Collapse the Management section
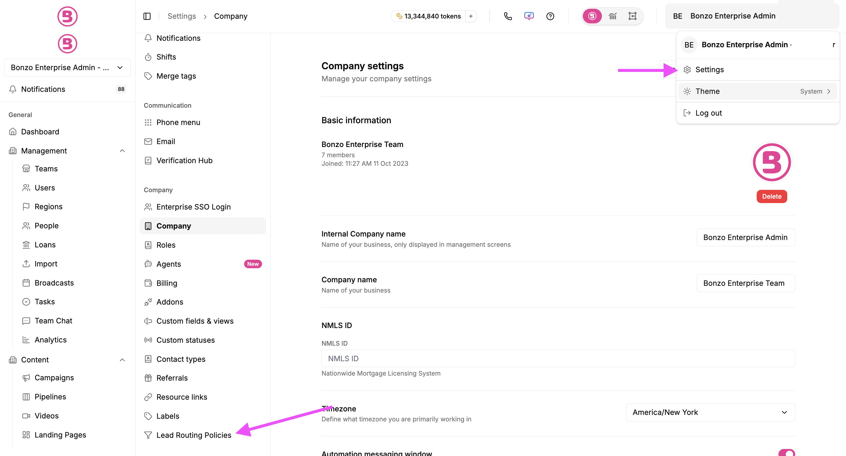Screen dimensions: 846x456 (x=122, y=151)
